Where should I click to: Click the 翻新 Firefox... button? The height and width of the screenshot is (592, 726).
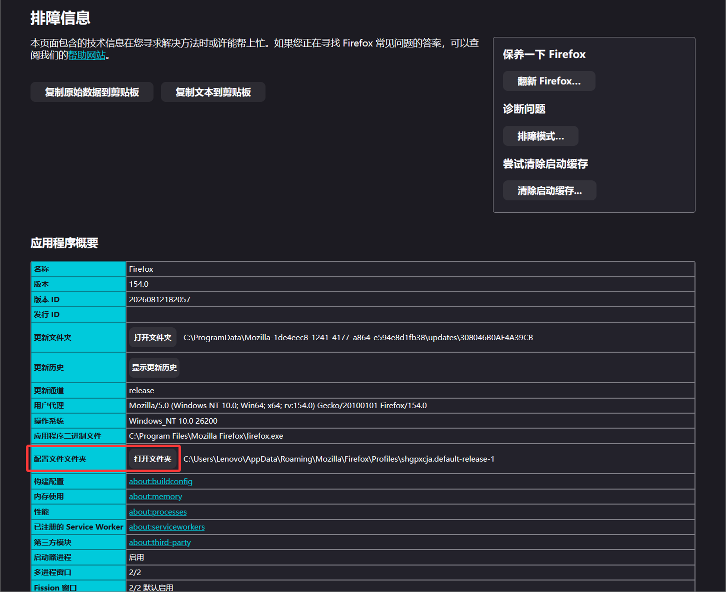pos(549,81)
